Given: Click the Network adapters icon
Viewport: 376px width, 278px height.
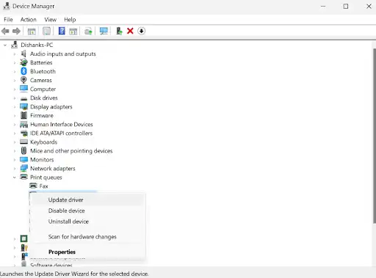Looking at the screenshot, I should point(23,168).
